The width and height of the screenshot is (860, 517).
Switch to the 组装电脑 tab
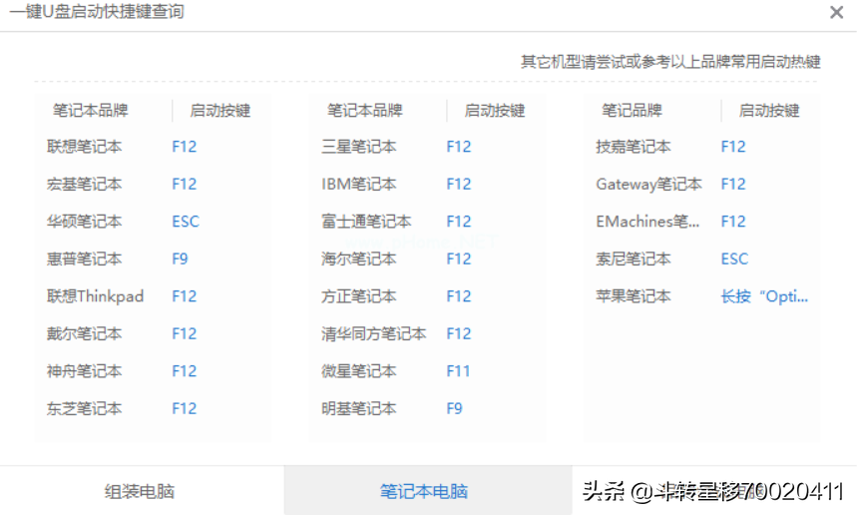click(140, 491)
